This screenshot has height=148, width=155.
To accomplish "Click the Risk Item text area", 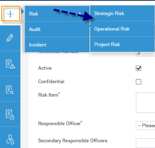I will [x=145, y=103].
